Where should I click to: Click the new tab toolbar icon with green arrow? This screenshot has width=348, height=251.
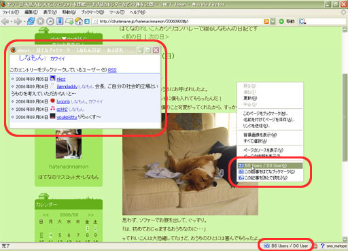pos(69,22)
